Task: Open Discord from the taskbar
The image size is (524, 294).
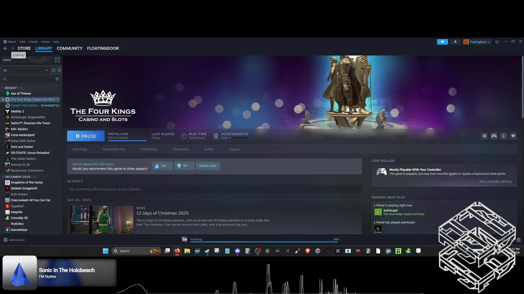Action: (237, 251)
